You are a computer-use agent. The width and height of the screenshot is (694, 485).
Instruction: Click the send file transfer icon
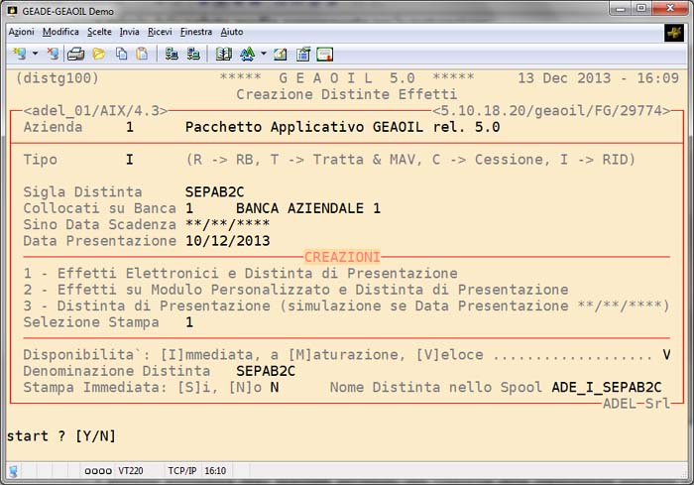click(171, 54)
